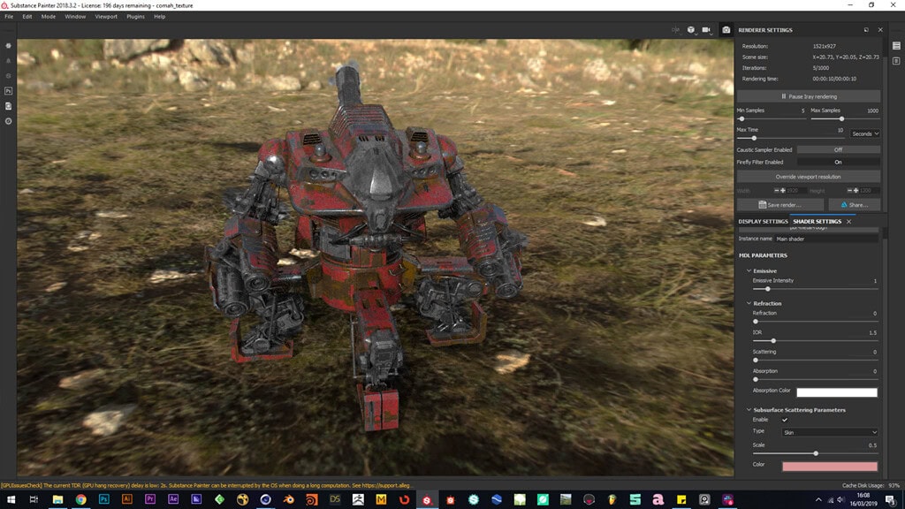Open the Viewport menu
The height and width of the screenshot is (509, 905).
point(105,17)
